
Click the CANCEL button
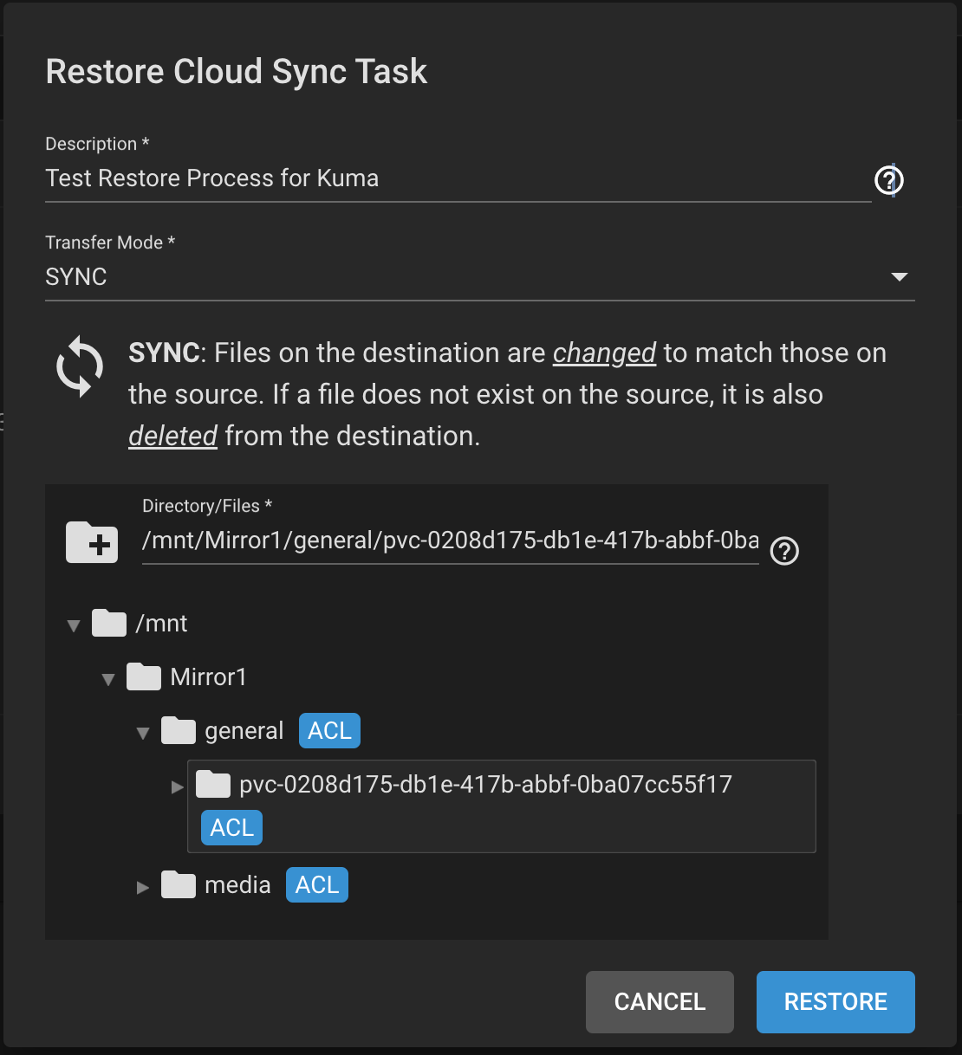(x=659, y=1001)
